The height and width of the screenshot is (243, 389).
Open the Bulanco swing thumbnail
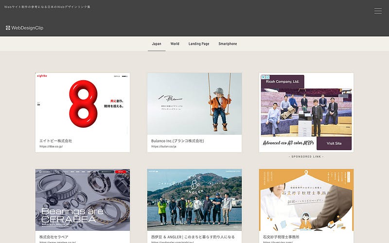194,104
